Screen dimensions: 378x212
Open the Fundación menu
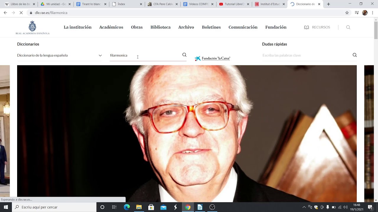pos(276,27)
